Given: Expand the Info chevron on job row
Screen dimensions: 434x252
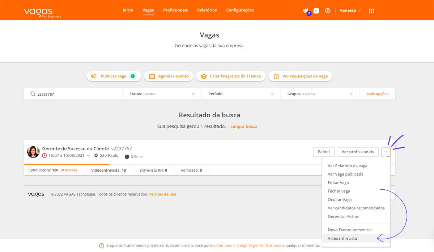Looking at the screenshot, I should click(141, 157).
